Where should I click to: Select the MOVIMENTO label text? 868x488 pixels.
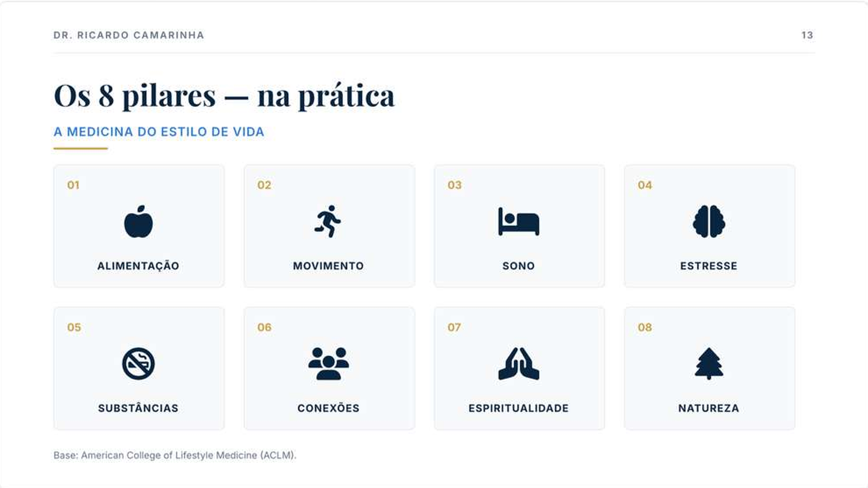(328, 266)
